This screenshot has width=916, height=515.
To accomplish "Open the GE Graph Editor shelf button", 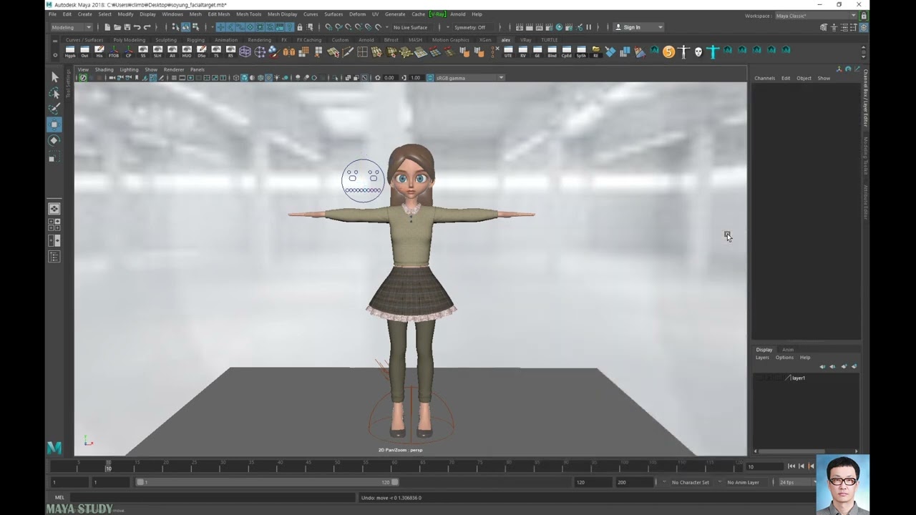I will tap(537, 51).
